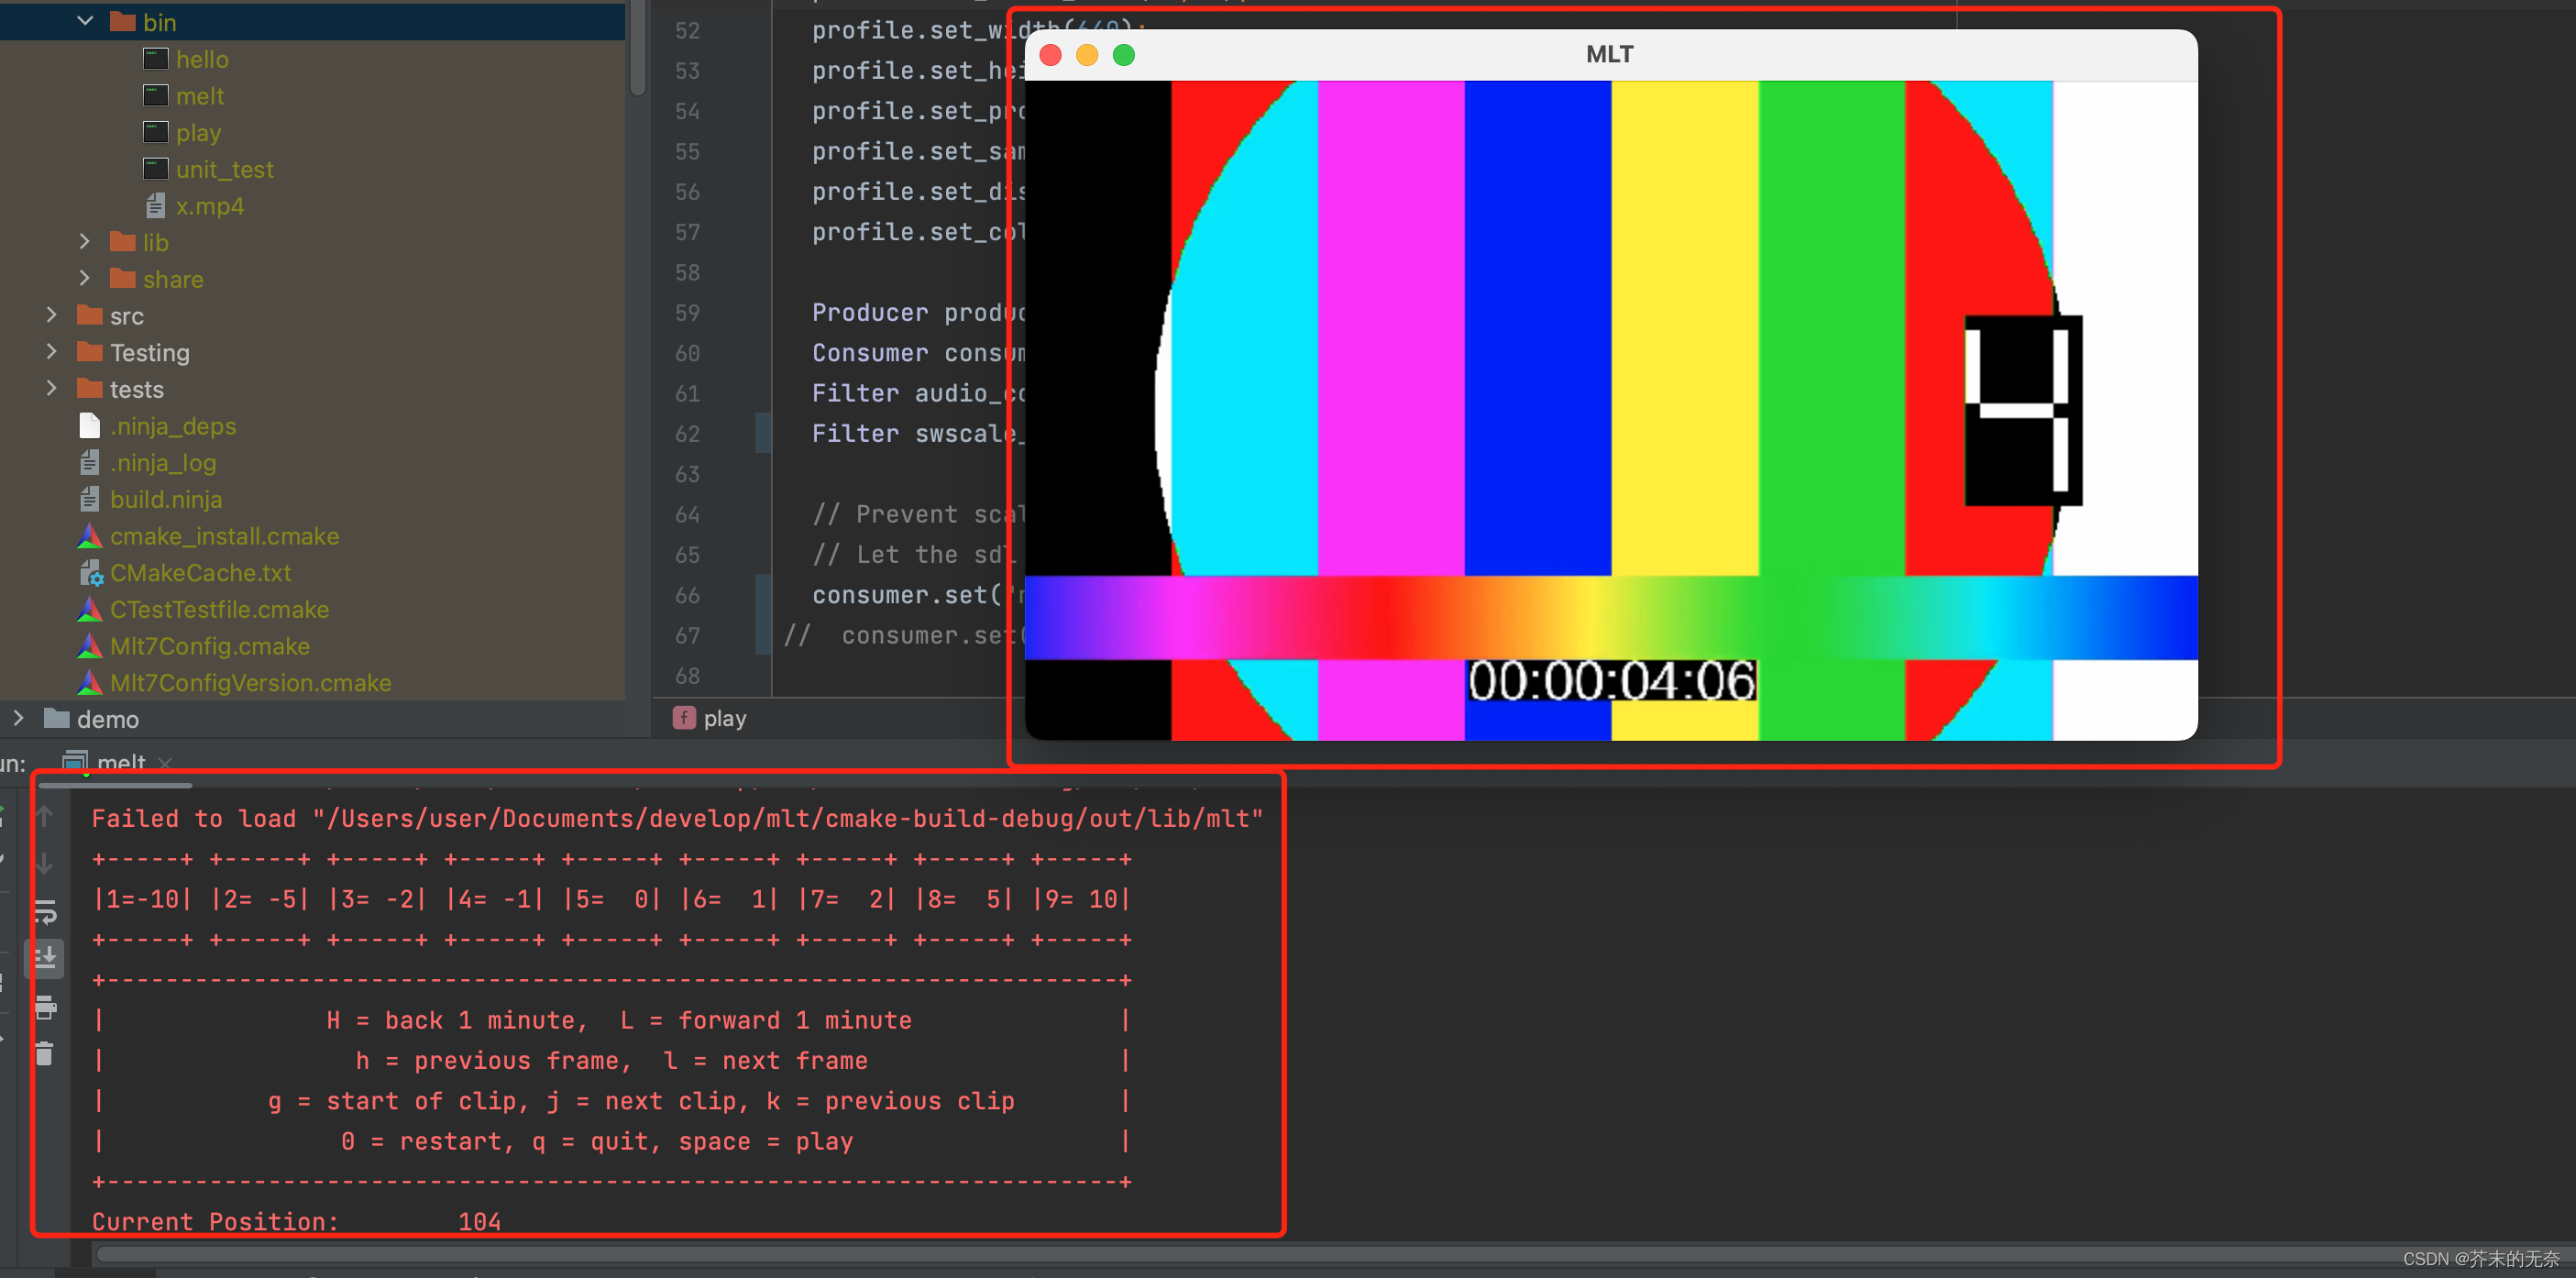Toggle soft-wrap in Run console
The width and height of the screenshot is (2576, 1278).
pyautogui.click(x=45, y=911)
